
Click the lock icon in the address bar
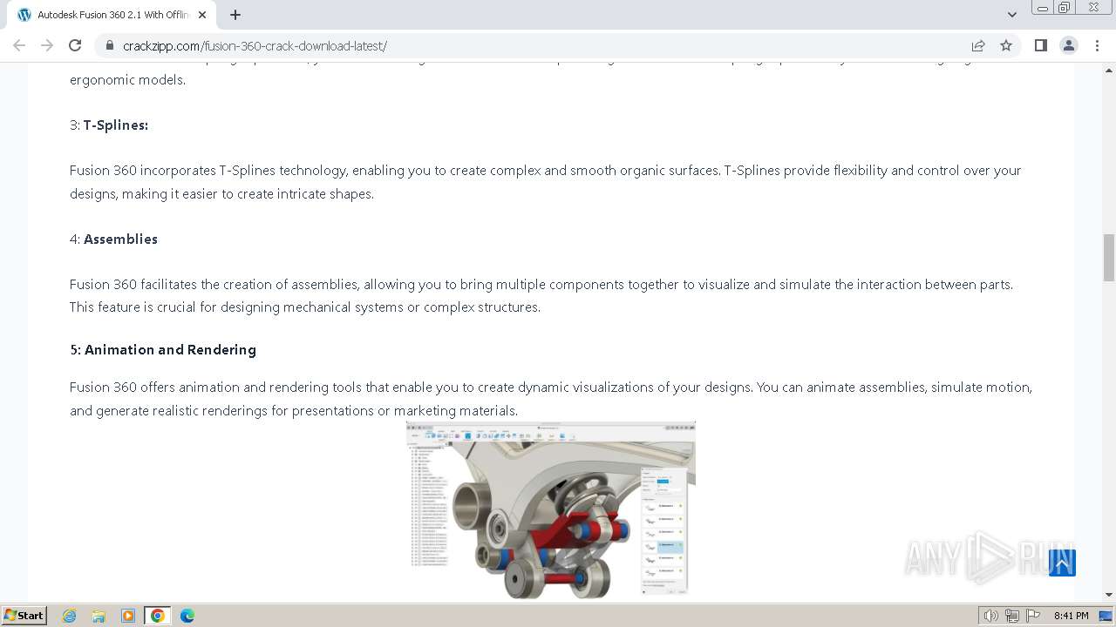point(110,45)
